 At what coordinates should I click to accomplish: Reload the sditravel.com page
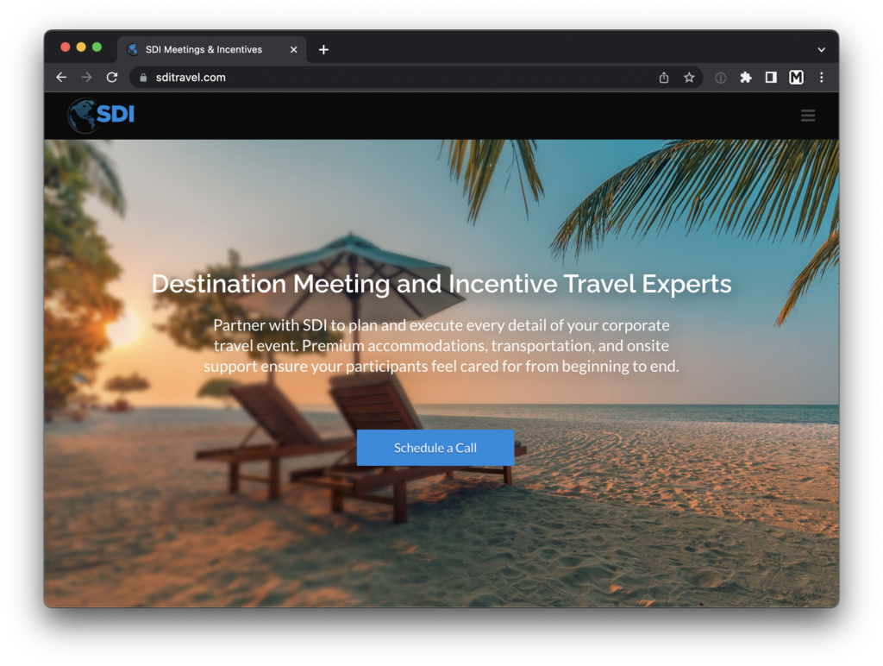[x=112, y=77]
